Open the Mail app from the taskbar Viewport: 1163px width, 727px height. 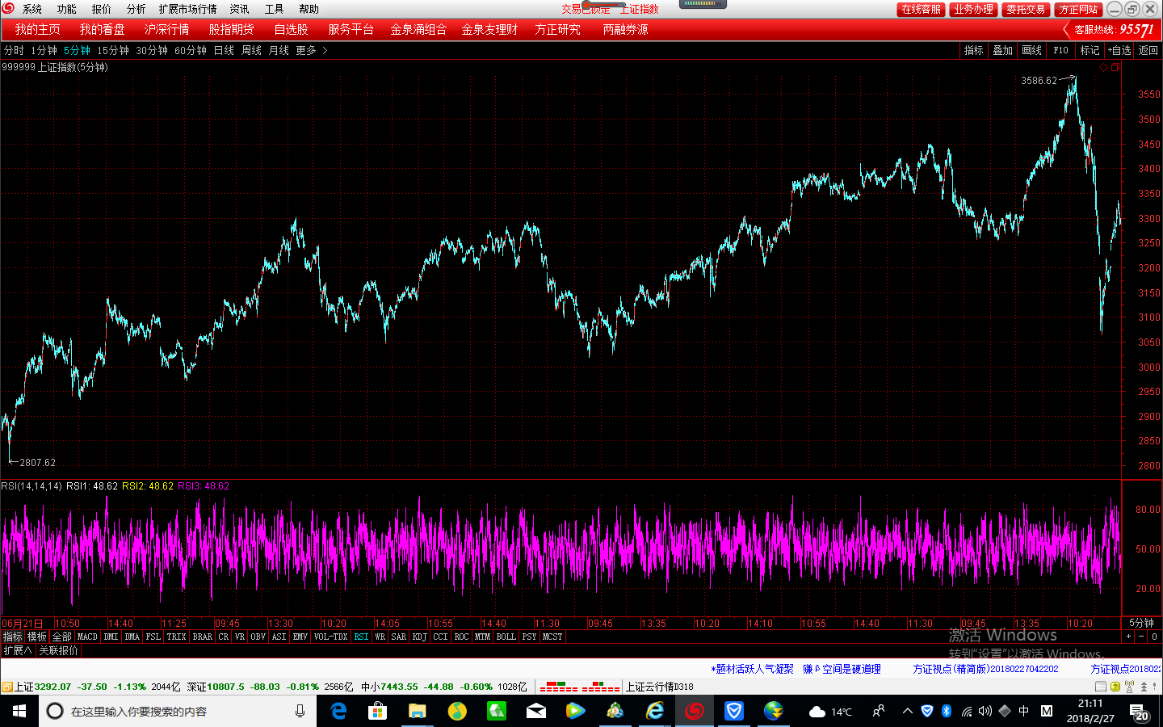535,711
